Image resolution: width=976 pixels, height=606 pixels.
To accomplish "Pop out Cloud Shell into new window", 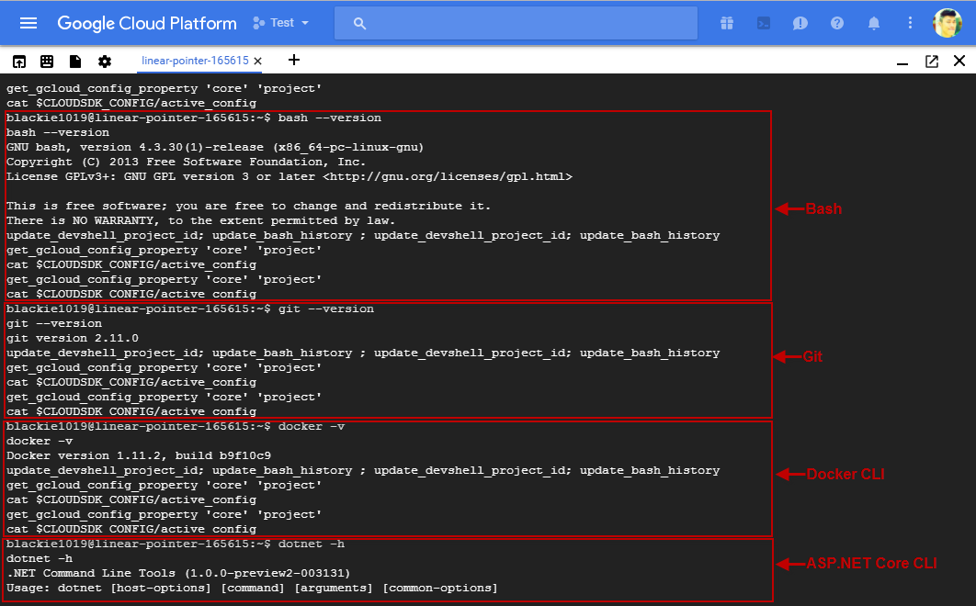I will tap(932, 62).
